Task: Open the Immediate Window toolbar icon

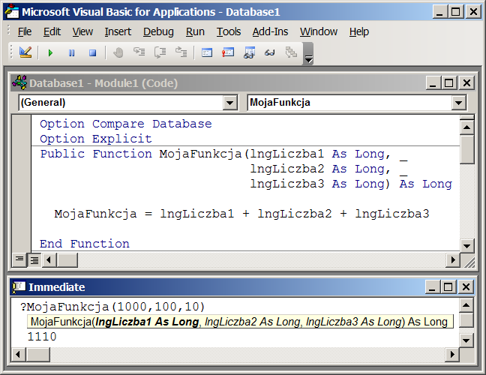Action: pyautogui.click(x=228, y=52)
